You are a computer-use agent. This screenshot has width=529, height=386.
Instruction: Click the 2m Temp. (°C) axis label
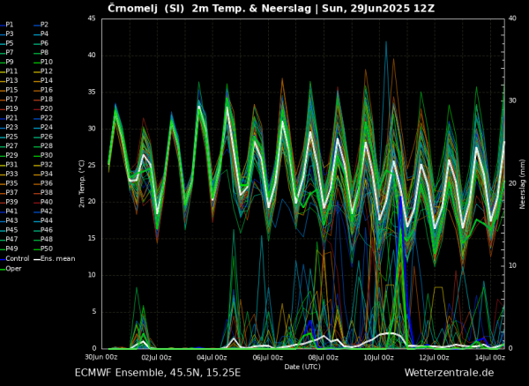82,183
